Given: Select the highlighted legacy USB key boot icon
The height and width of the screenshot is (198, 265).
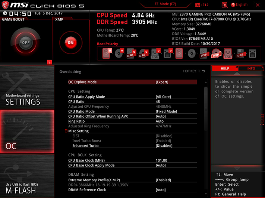Looking at the screenshot, I should (x=228, y=53).
